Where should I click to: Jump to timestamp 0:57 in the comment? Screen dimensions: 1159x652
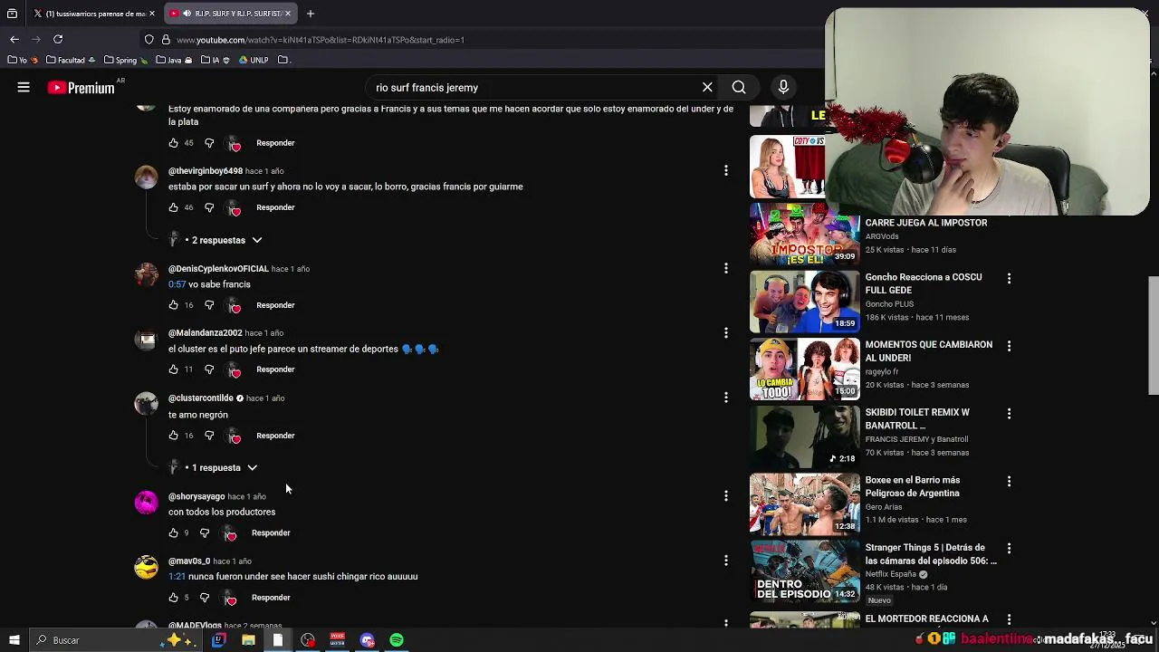[177, 284]
